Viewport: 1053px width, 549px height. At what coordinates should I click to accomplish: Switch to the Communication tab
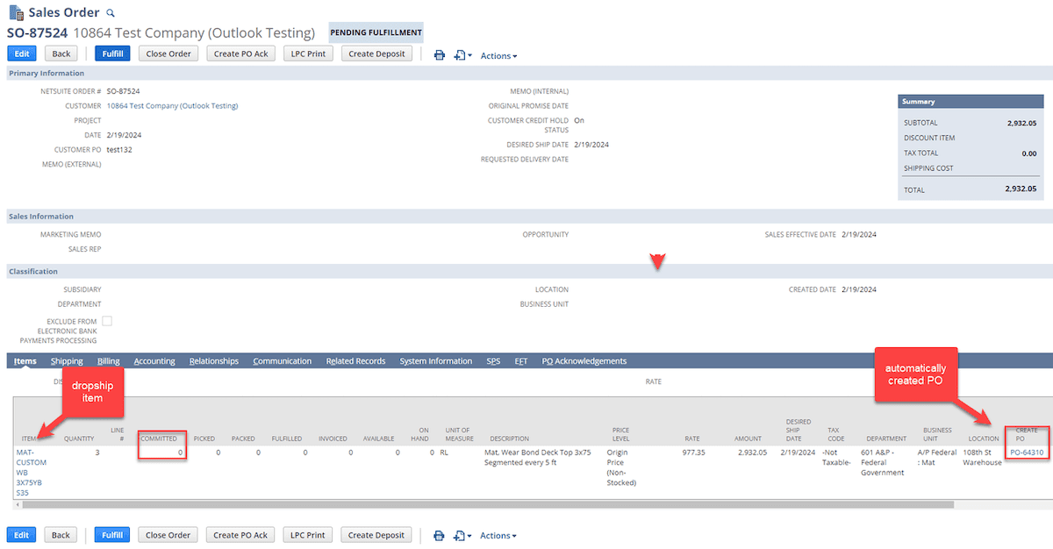tap(283, 361)
